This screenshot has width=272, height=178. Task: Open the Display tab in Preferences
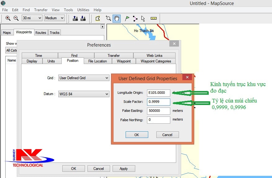(32, 61)
